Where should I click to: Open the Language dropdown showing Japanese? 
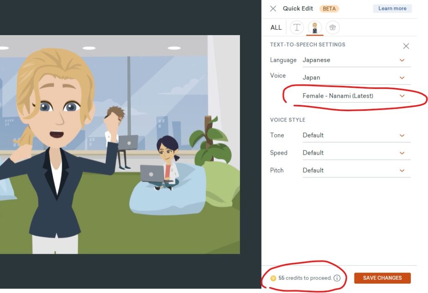click(357, 60)
